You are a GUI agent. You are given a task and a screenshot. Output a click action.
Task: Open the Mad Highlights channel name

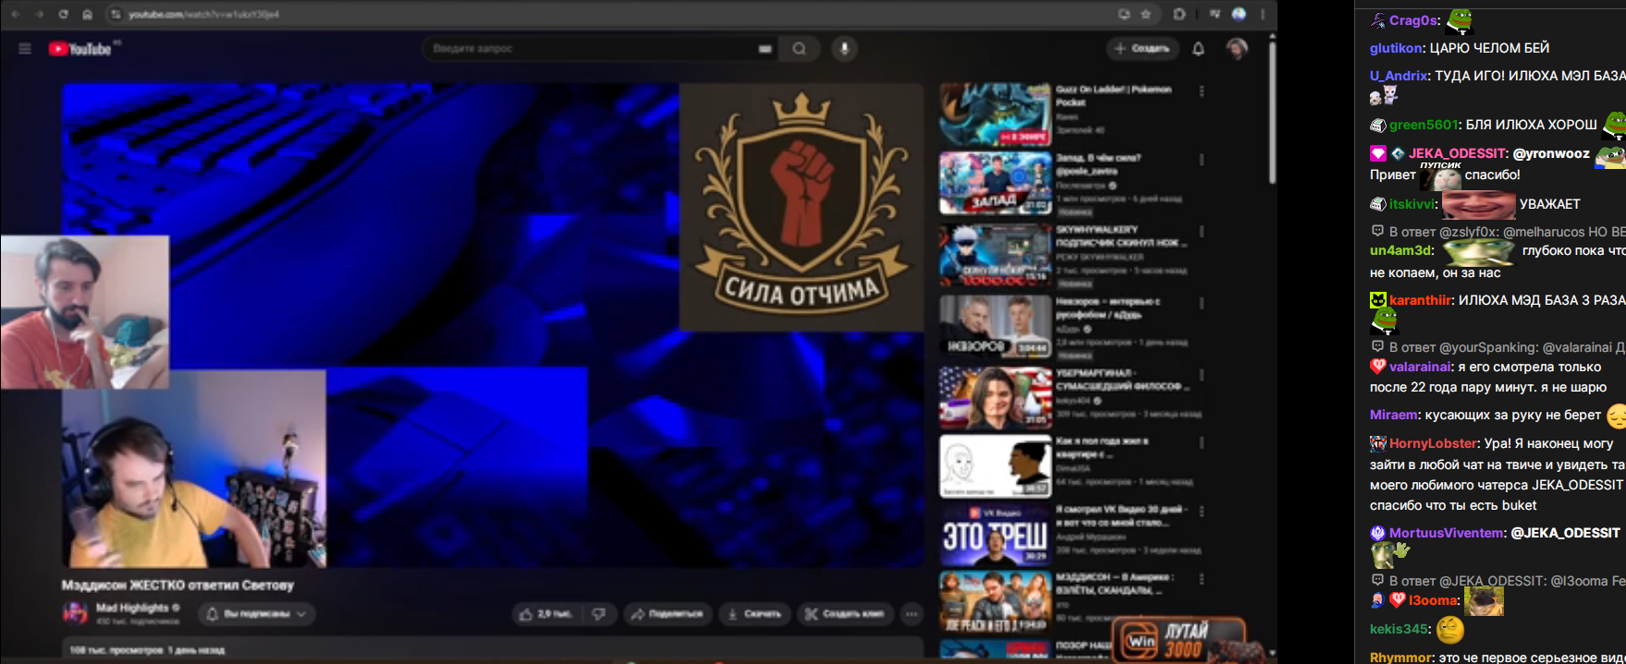point(132,608)
